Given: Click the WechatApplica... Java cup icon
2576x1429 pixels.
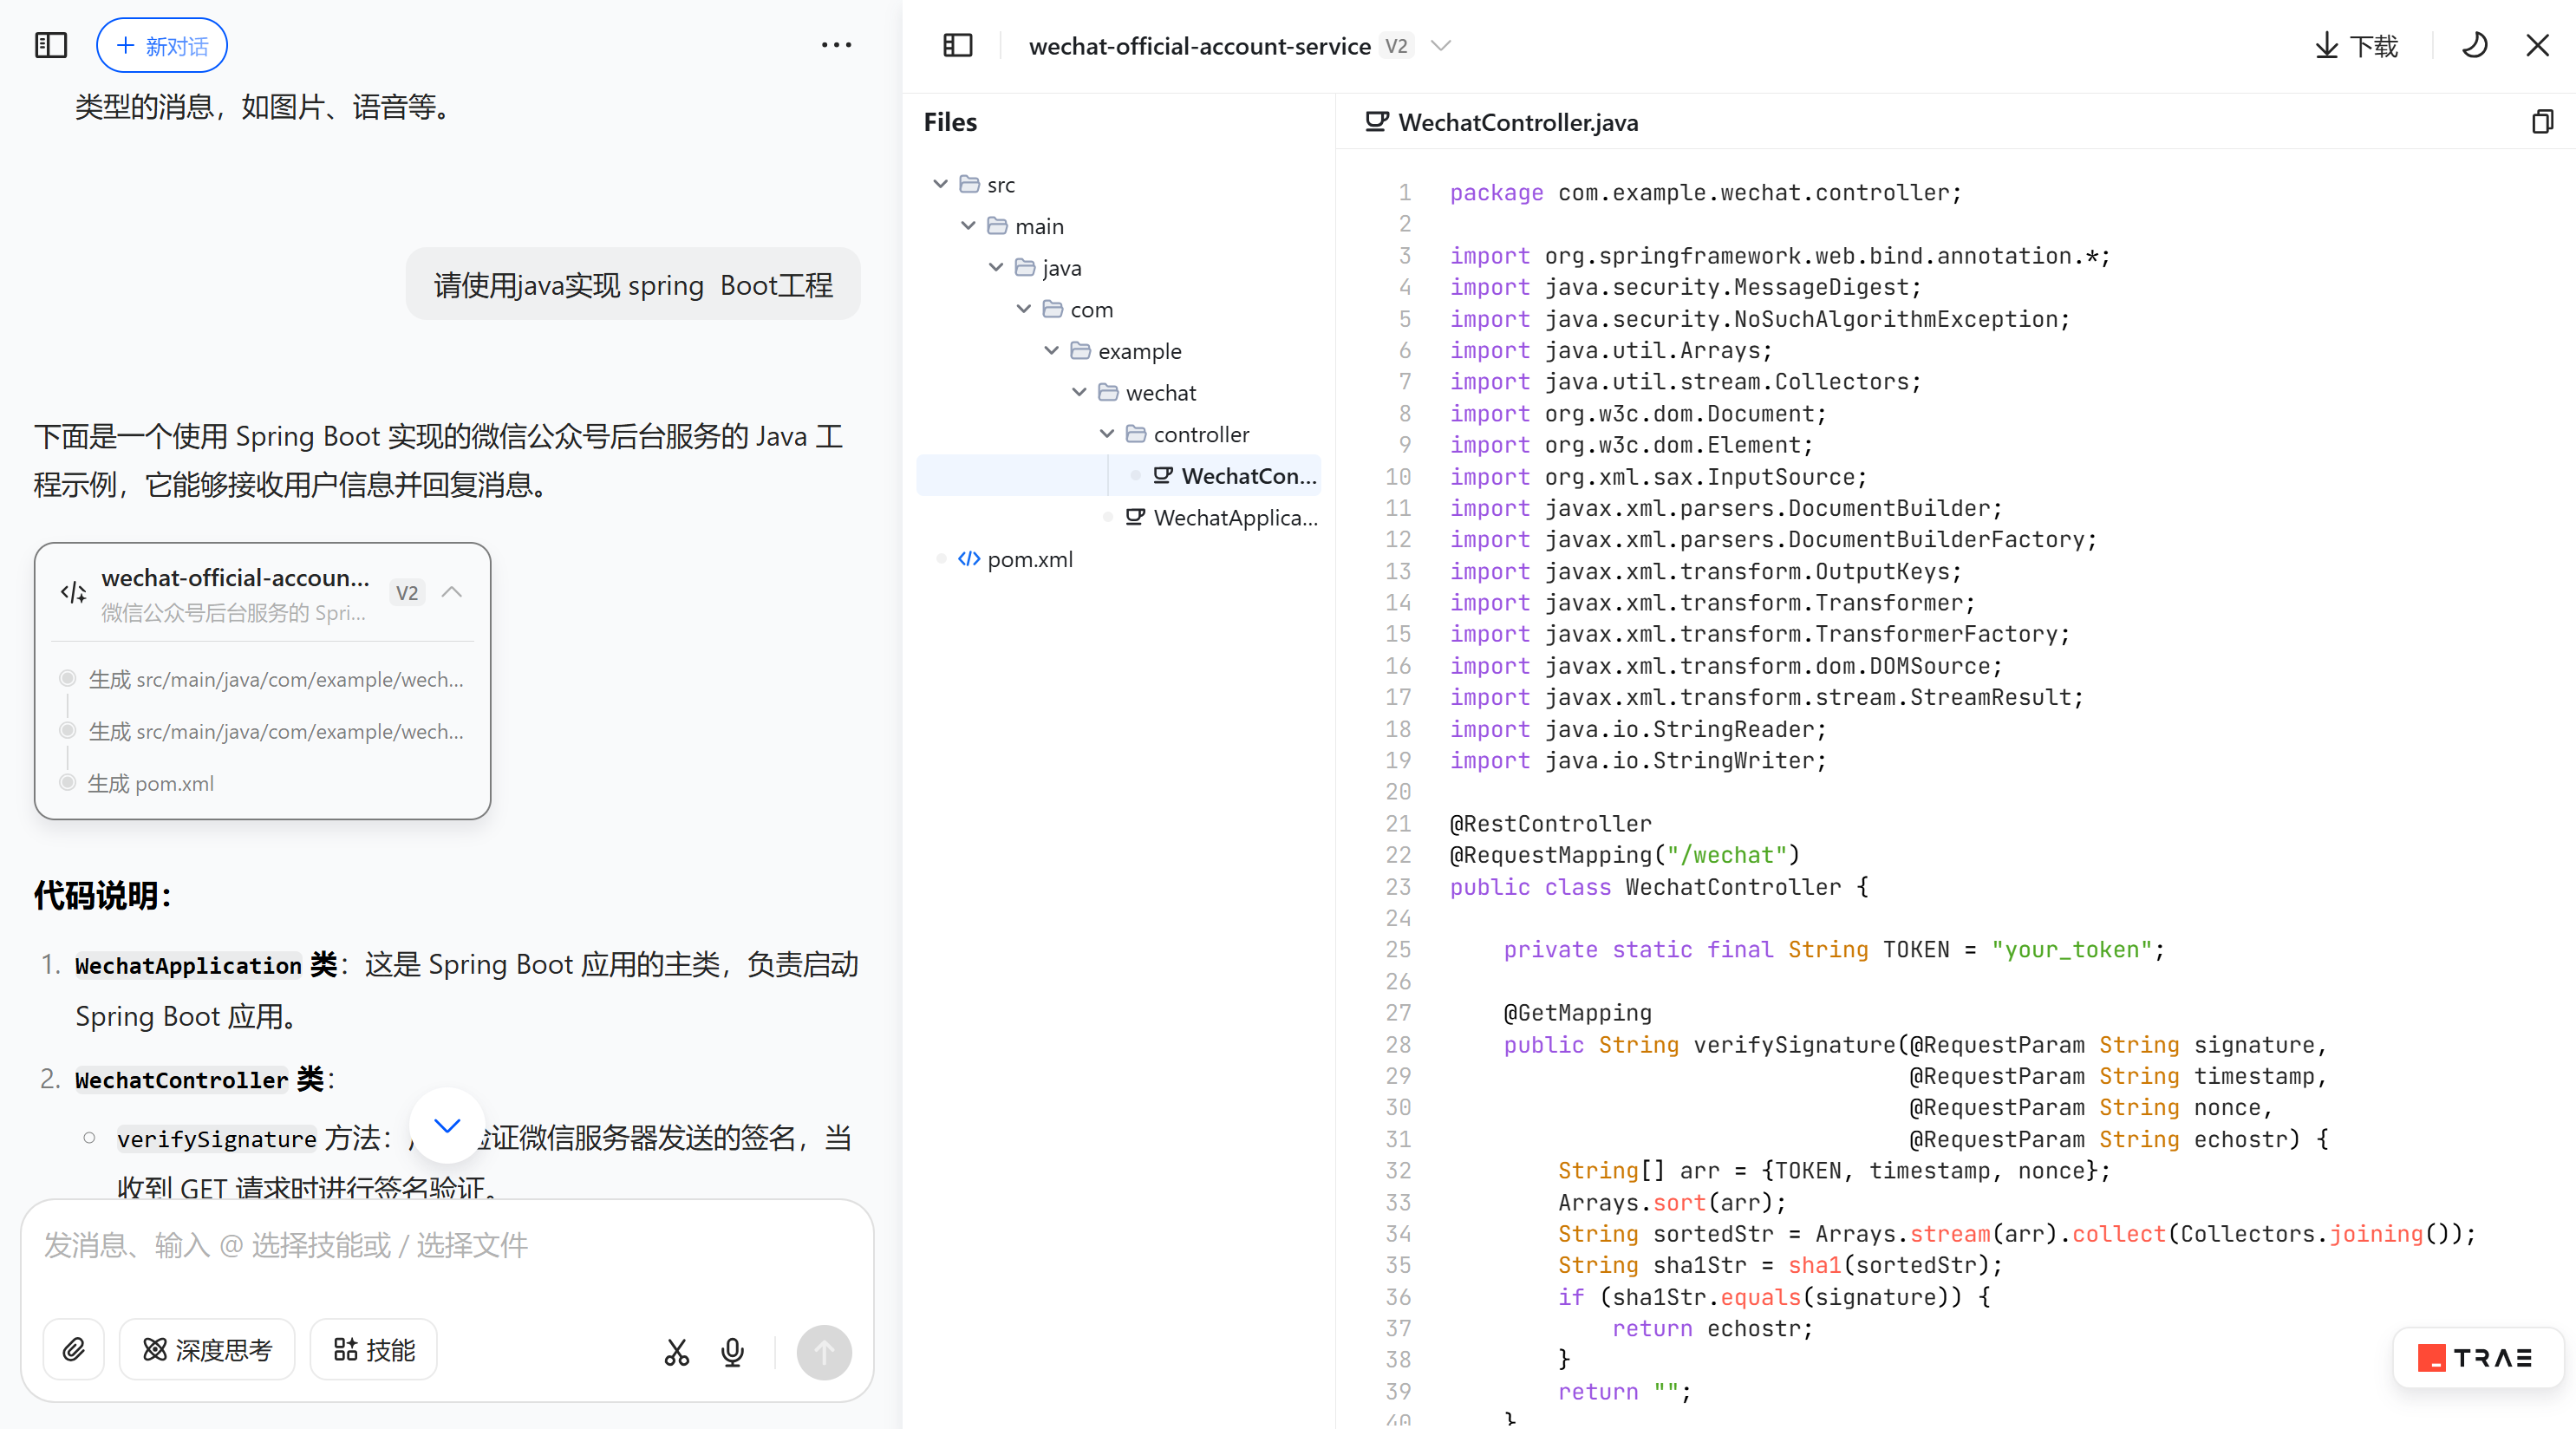Looking at the screenshot, I should [1135, 517].
